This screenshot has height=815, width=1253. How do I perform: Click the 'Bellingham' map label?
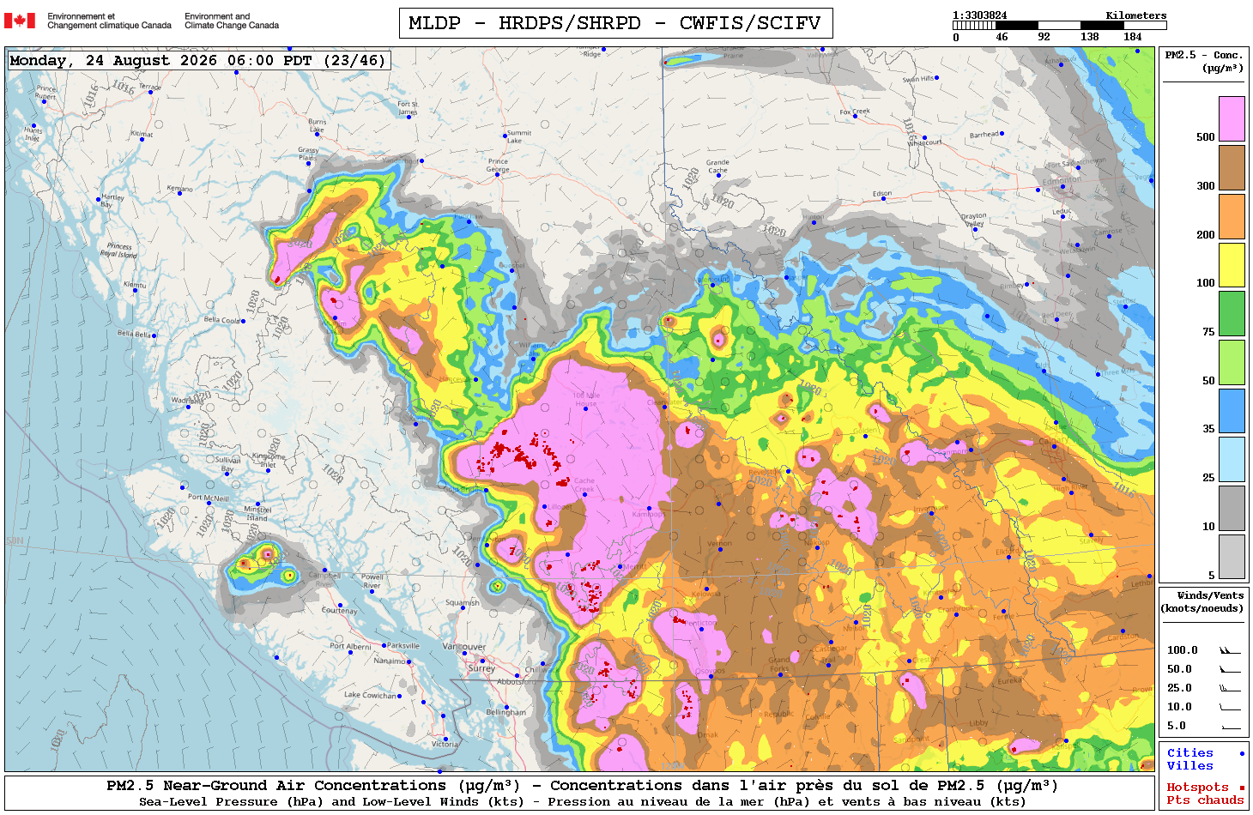(x=505, y=712)
